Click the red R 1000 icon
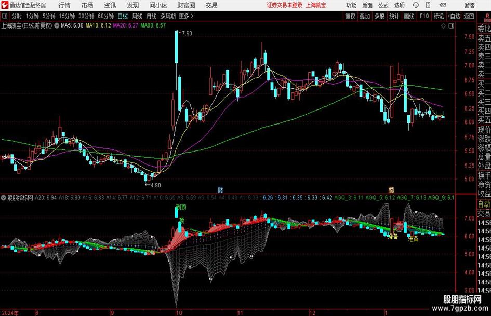 pos(487,18)
